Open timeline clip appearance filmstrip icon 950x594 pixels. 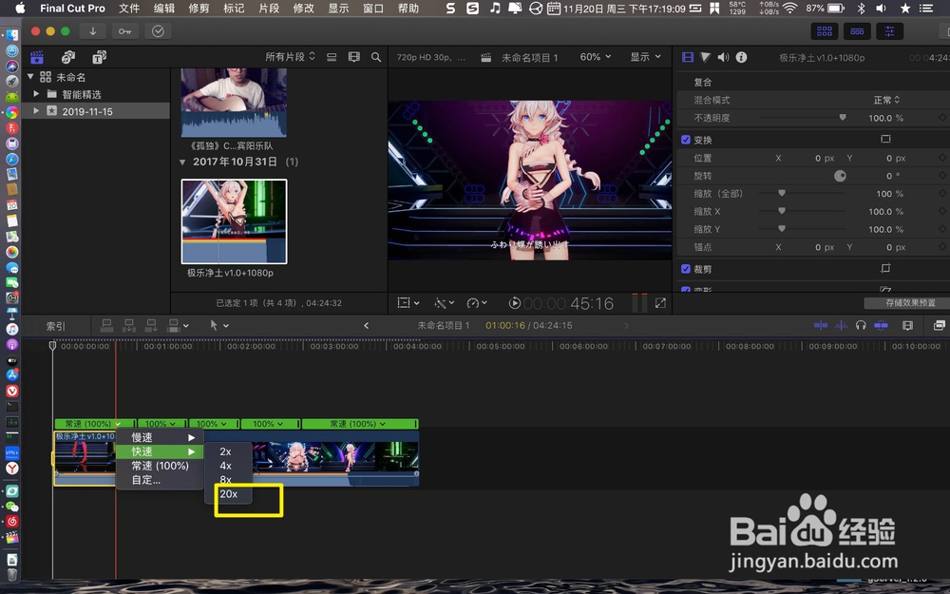pyautogui.click(x=907, y=325)
